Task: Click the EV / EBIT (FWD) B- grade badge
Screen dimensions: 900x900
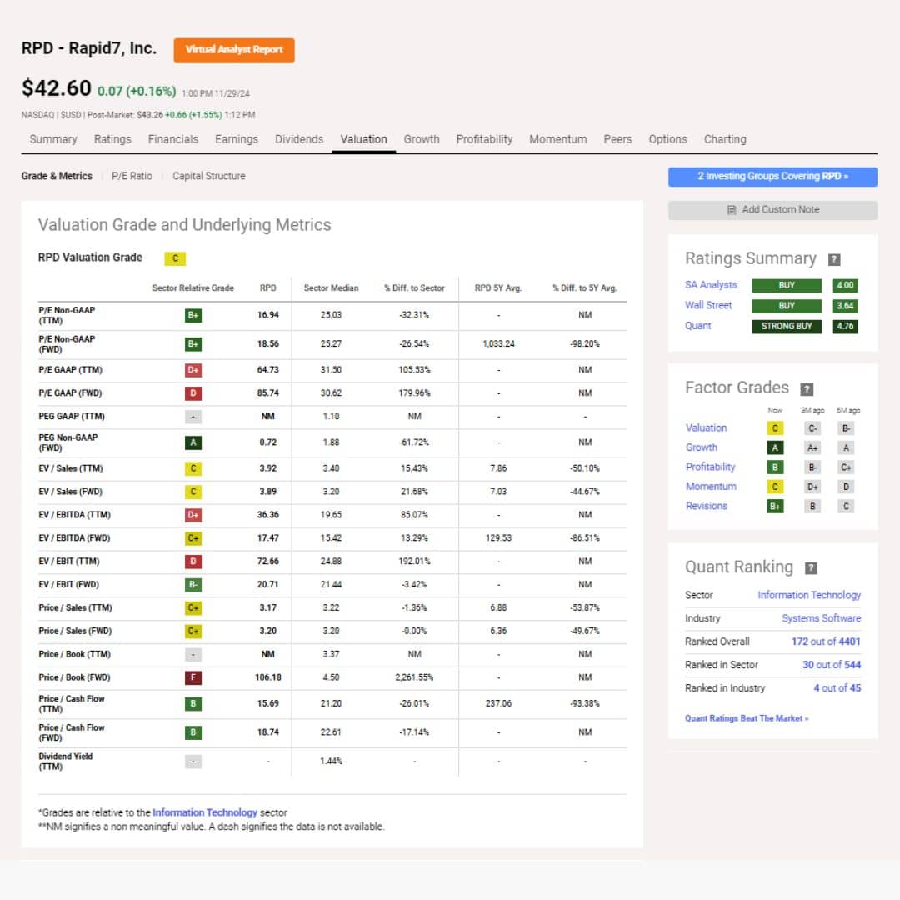Action: 192,585
